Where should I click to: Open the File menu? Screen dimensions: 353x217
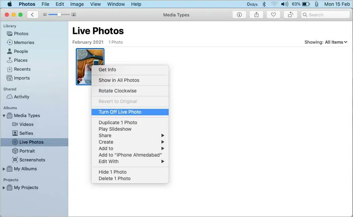click(45, 4)
